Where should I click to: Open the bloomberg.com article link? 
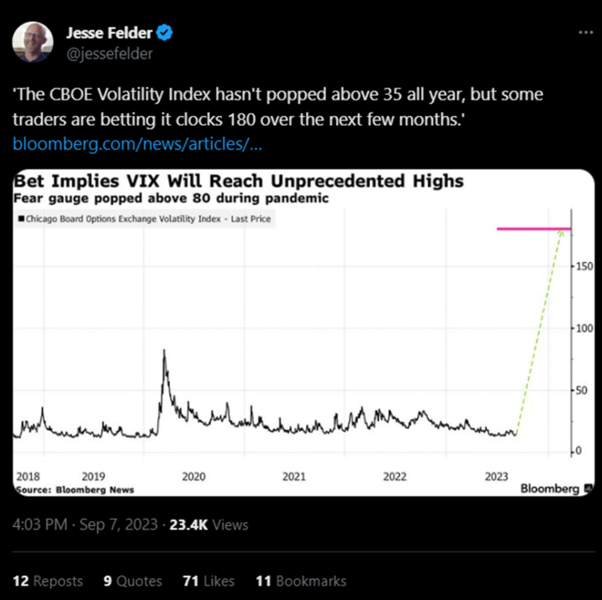pyautogui.click(x=137, y=144)
